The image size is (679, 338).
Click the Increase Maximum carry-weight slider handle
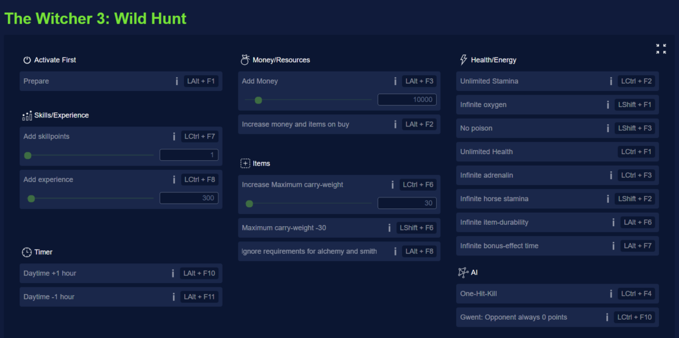[250, 204]
